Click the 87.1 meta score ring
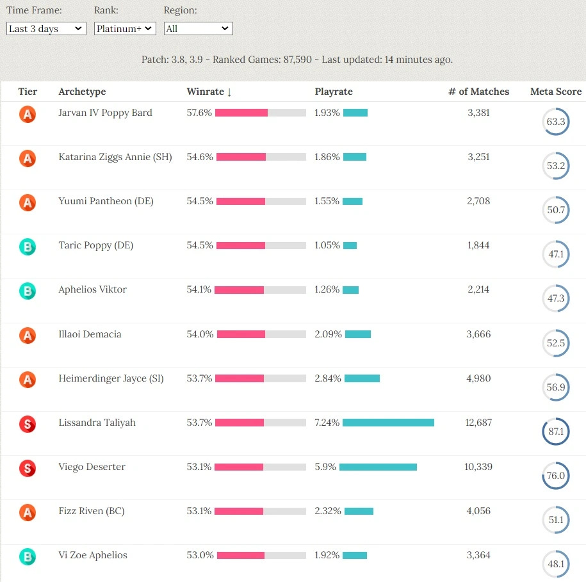Viewport: 586px width, 582px height. [x=556, y=432]
